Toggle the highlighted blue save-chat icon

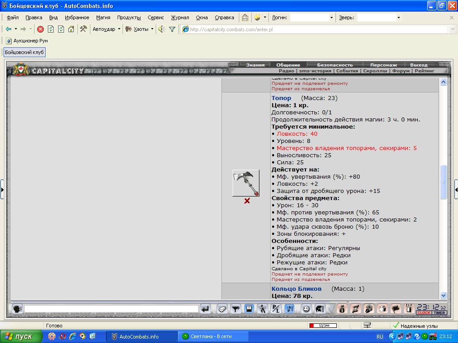[249, 309]
